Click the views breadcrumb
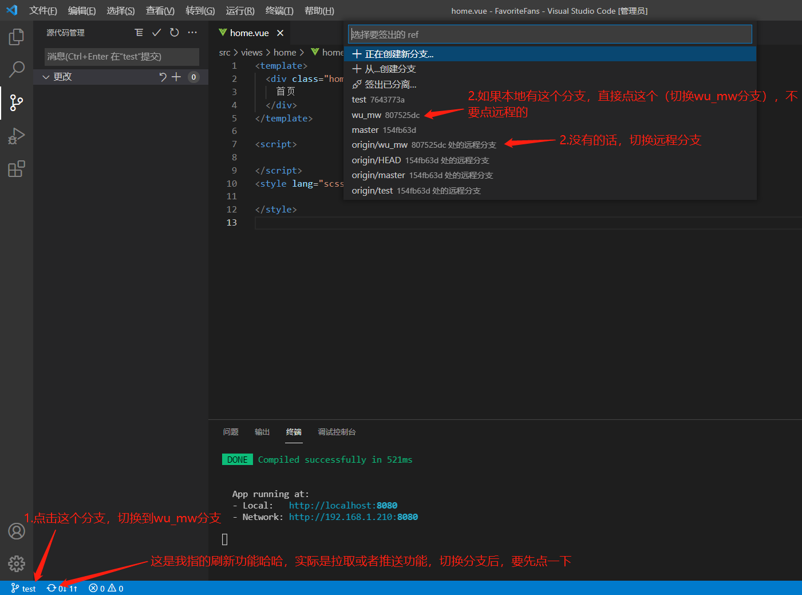Viewport: 802px width, 595px height. point(252,53)
